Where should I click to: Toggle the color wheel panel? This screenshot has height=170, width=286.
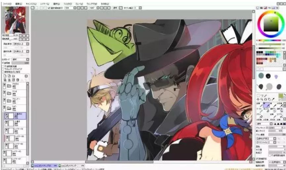(x=258, y=8)
